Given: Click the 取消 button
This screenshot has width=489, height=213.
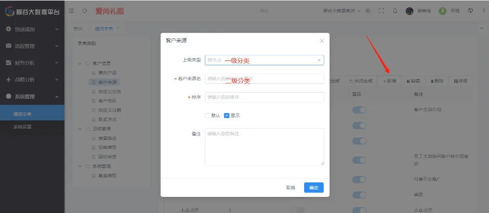Looking at the screenshot, I should click(x=290, y=188).
